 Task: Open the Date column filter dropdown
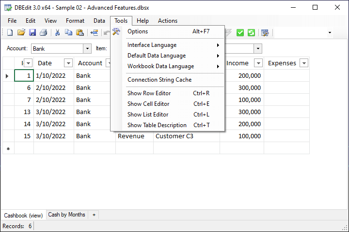68,63
